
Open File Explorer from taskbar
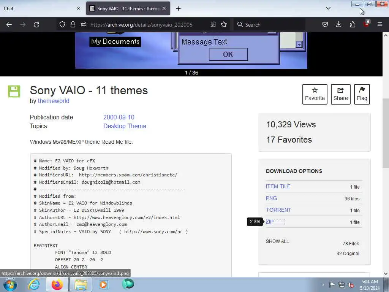tap(81, 284)
